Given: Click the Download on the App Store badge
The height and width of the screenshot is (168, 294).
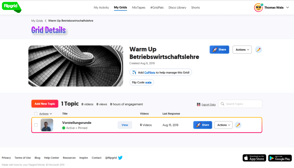Looking at the screenshot, I should [254, 158].
